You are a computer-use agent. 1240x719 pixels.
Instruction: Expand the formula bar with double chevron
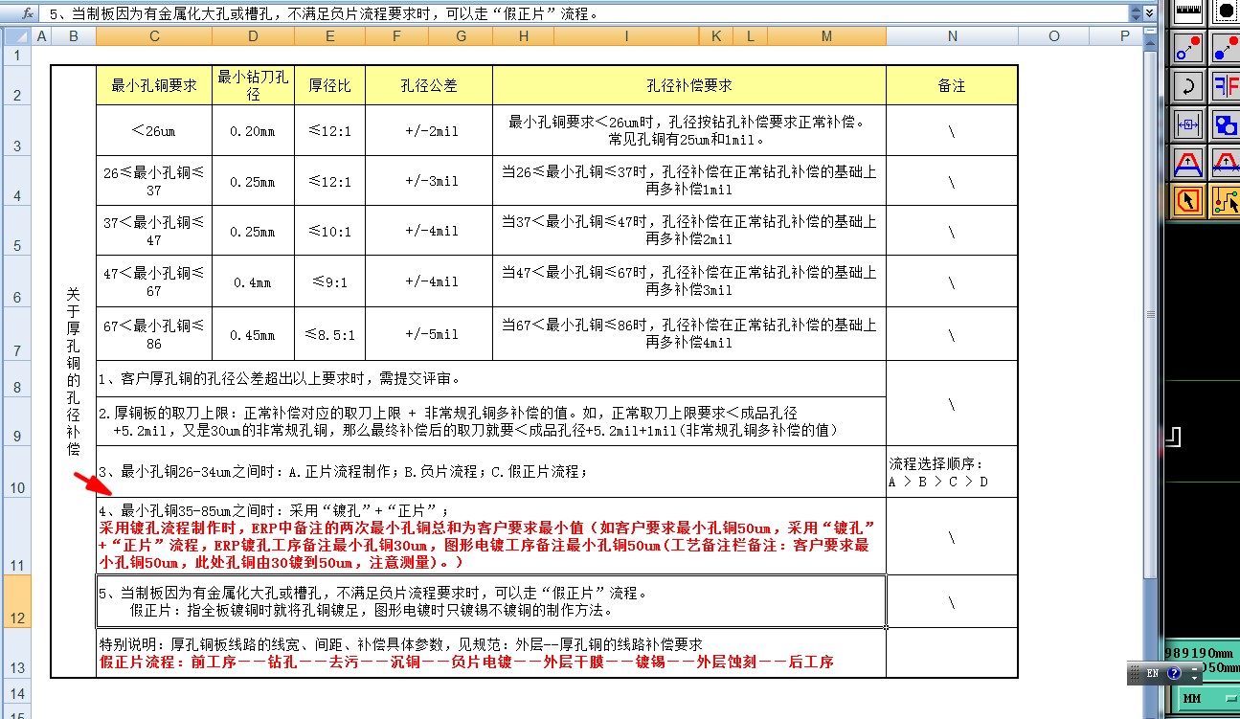pos(1149,13)
